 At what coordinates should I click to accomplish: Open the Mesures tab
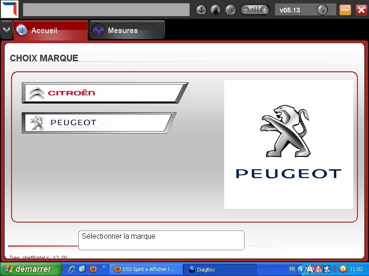pos(127,30)
